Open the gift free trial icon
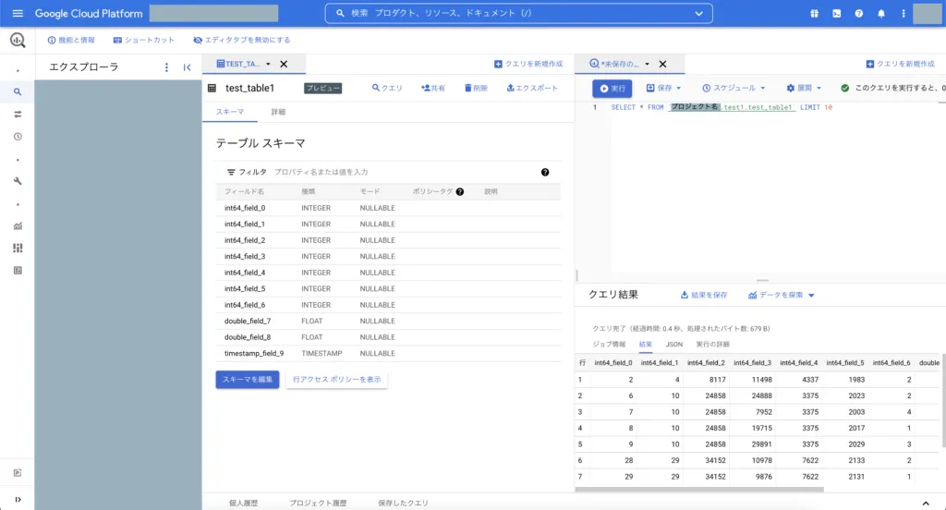 [814, 13]
